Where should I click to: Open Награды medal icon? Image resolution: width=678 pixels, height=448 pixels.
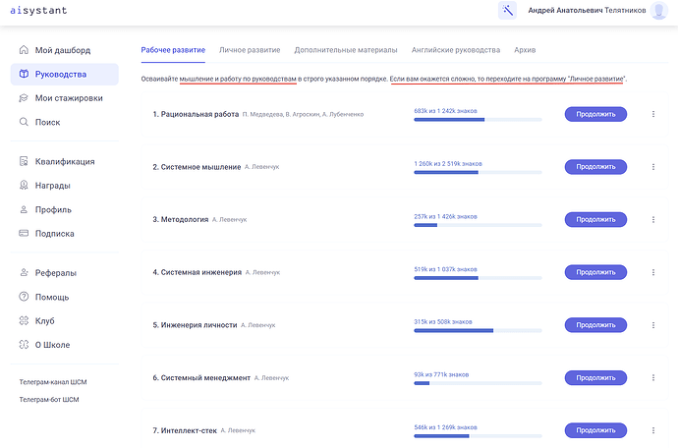(x=24, y=185)
